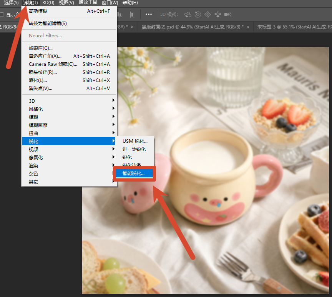Expand the 模糊画廊 filter submenu
Screen dimensions: 332x297
(x=69, y=125)
